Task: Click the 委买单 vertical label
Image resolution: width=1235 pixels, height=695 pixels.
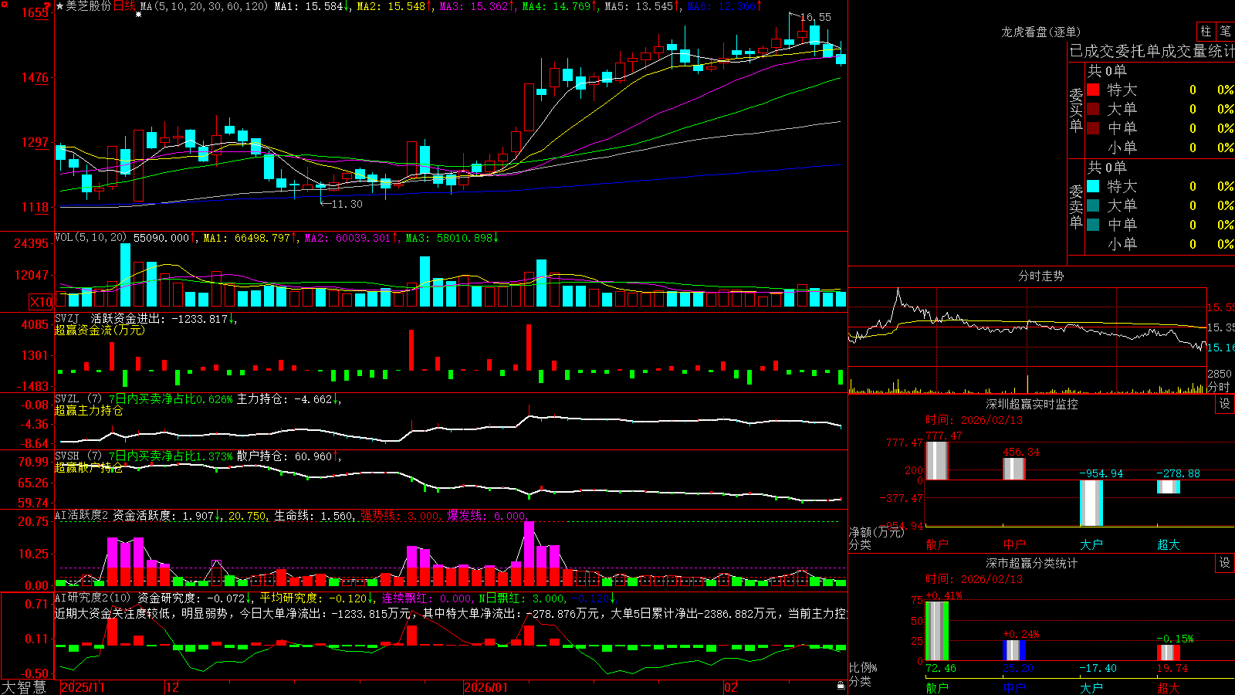Action: click(x=1076, y=109)
